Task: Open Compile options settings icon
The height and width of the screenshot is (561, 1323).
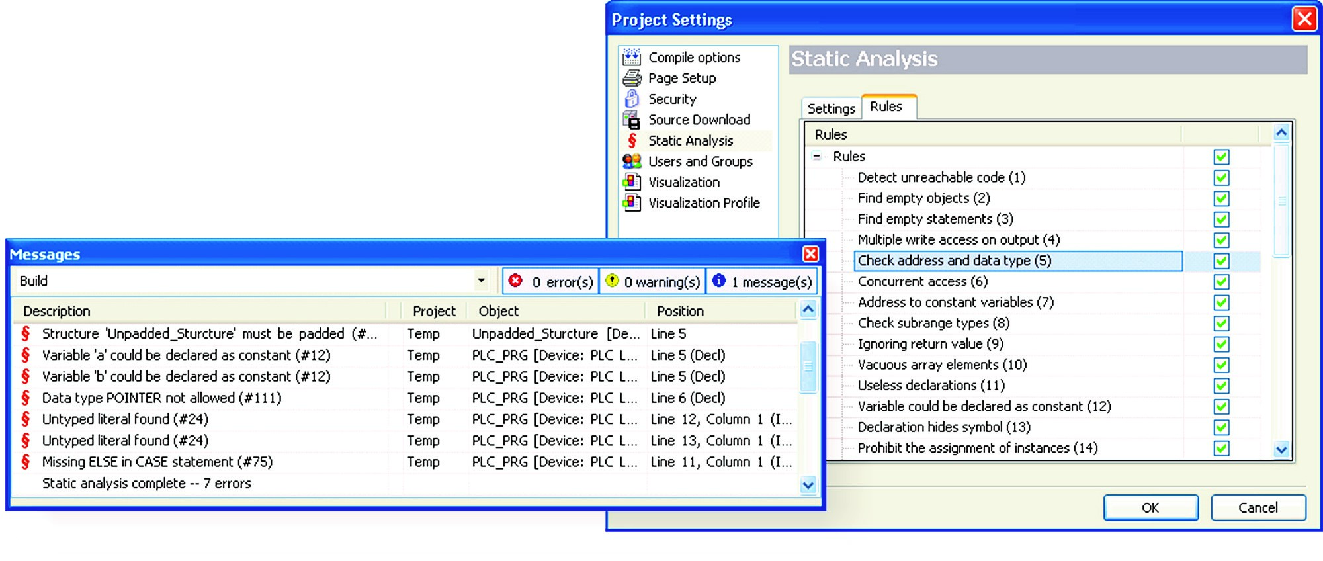Action: coord(632,57)
